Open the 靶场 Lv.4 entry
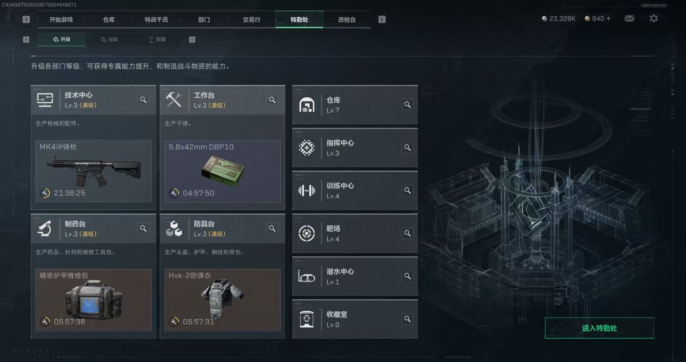Screen dimensions: 686x362 click(x=355, y=234)
